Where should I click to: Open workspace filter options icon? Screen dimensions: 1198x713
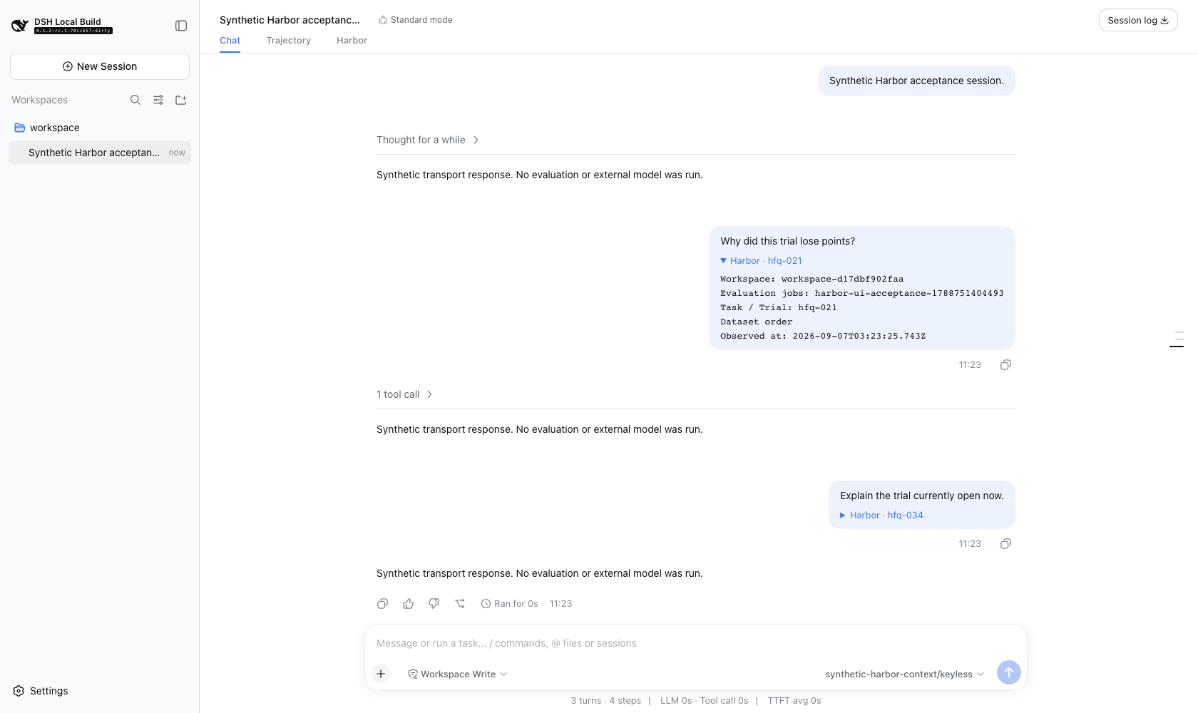158,100
